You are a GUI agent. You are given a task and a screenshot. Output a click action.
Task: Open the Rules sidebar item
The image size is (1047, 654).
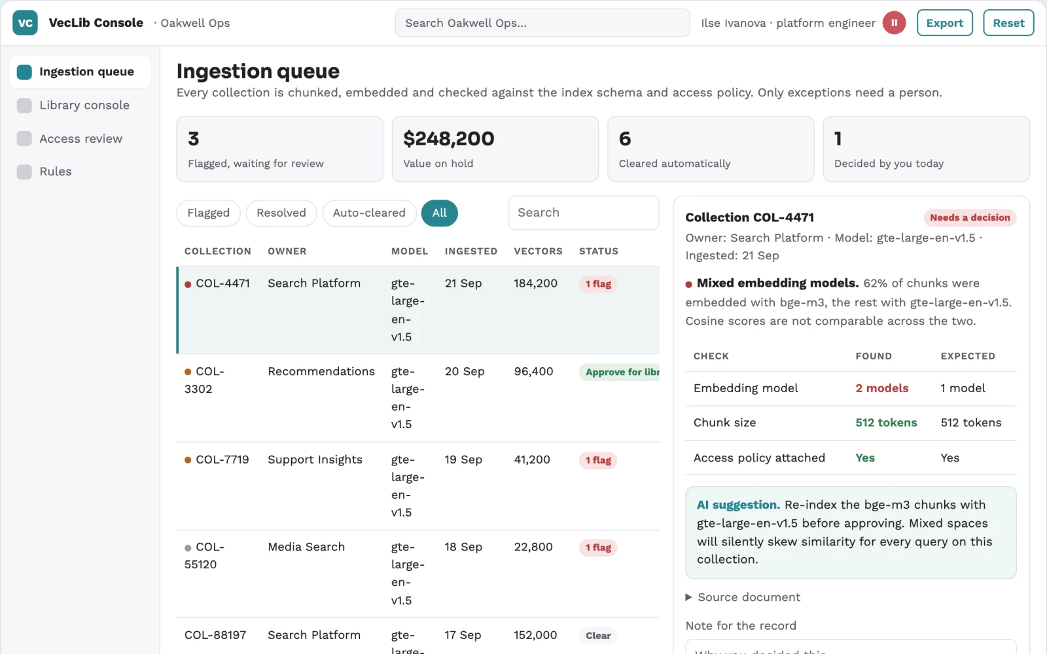pos(80,172)
